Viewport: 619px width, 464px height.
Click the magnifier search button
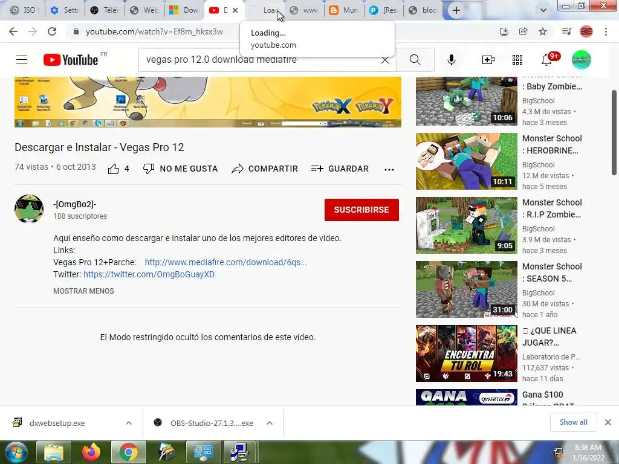(x=415, y=60)
